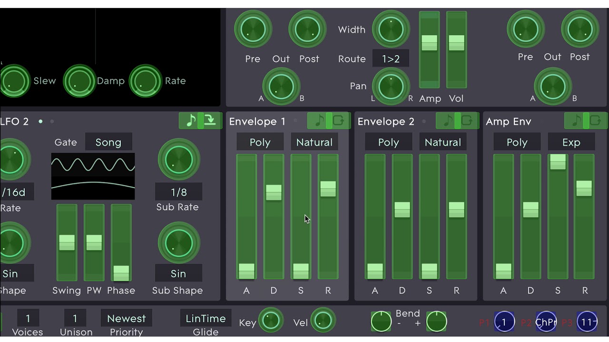
Task: Click the Vel knob
Action: pyautogui.click(x=323, y=320)
